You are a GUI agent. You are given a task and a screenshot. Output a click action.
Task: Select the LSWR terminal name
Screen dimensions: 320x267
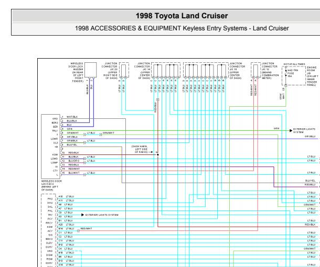(x=54, y=139)
